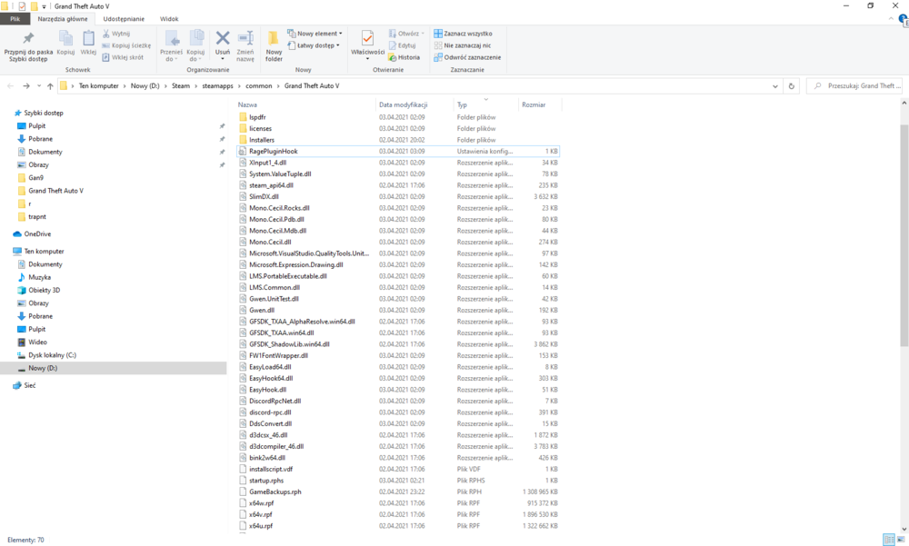Select the lspdfr folder

pyautogui.click(x=398, y=117)
